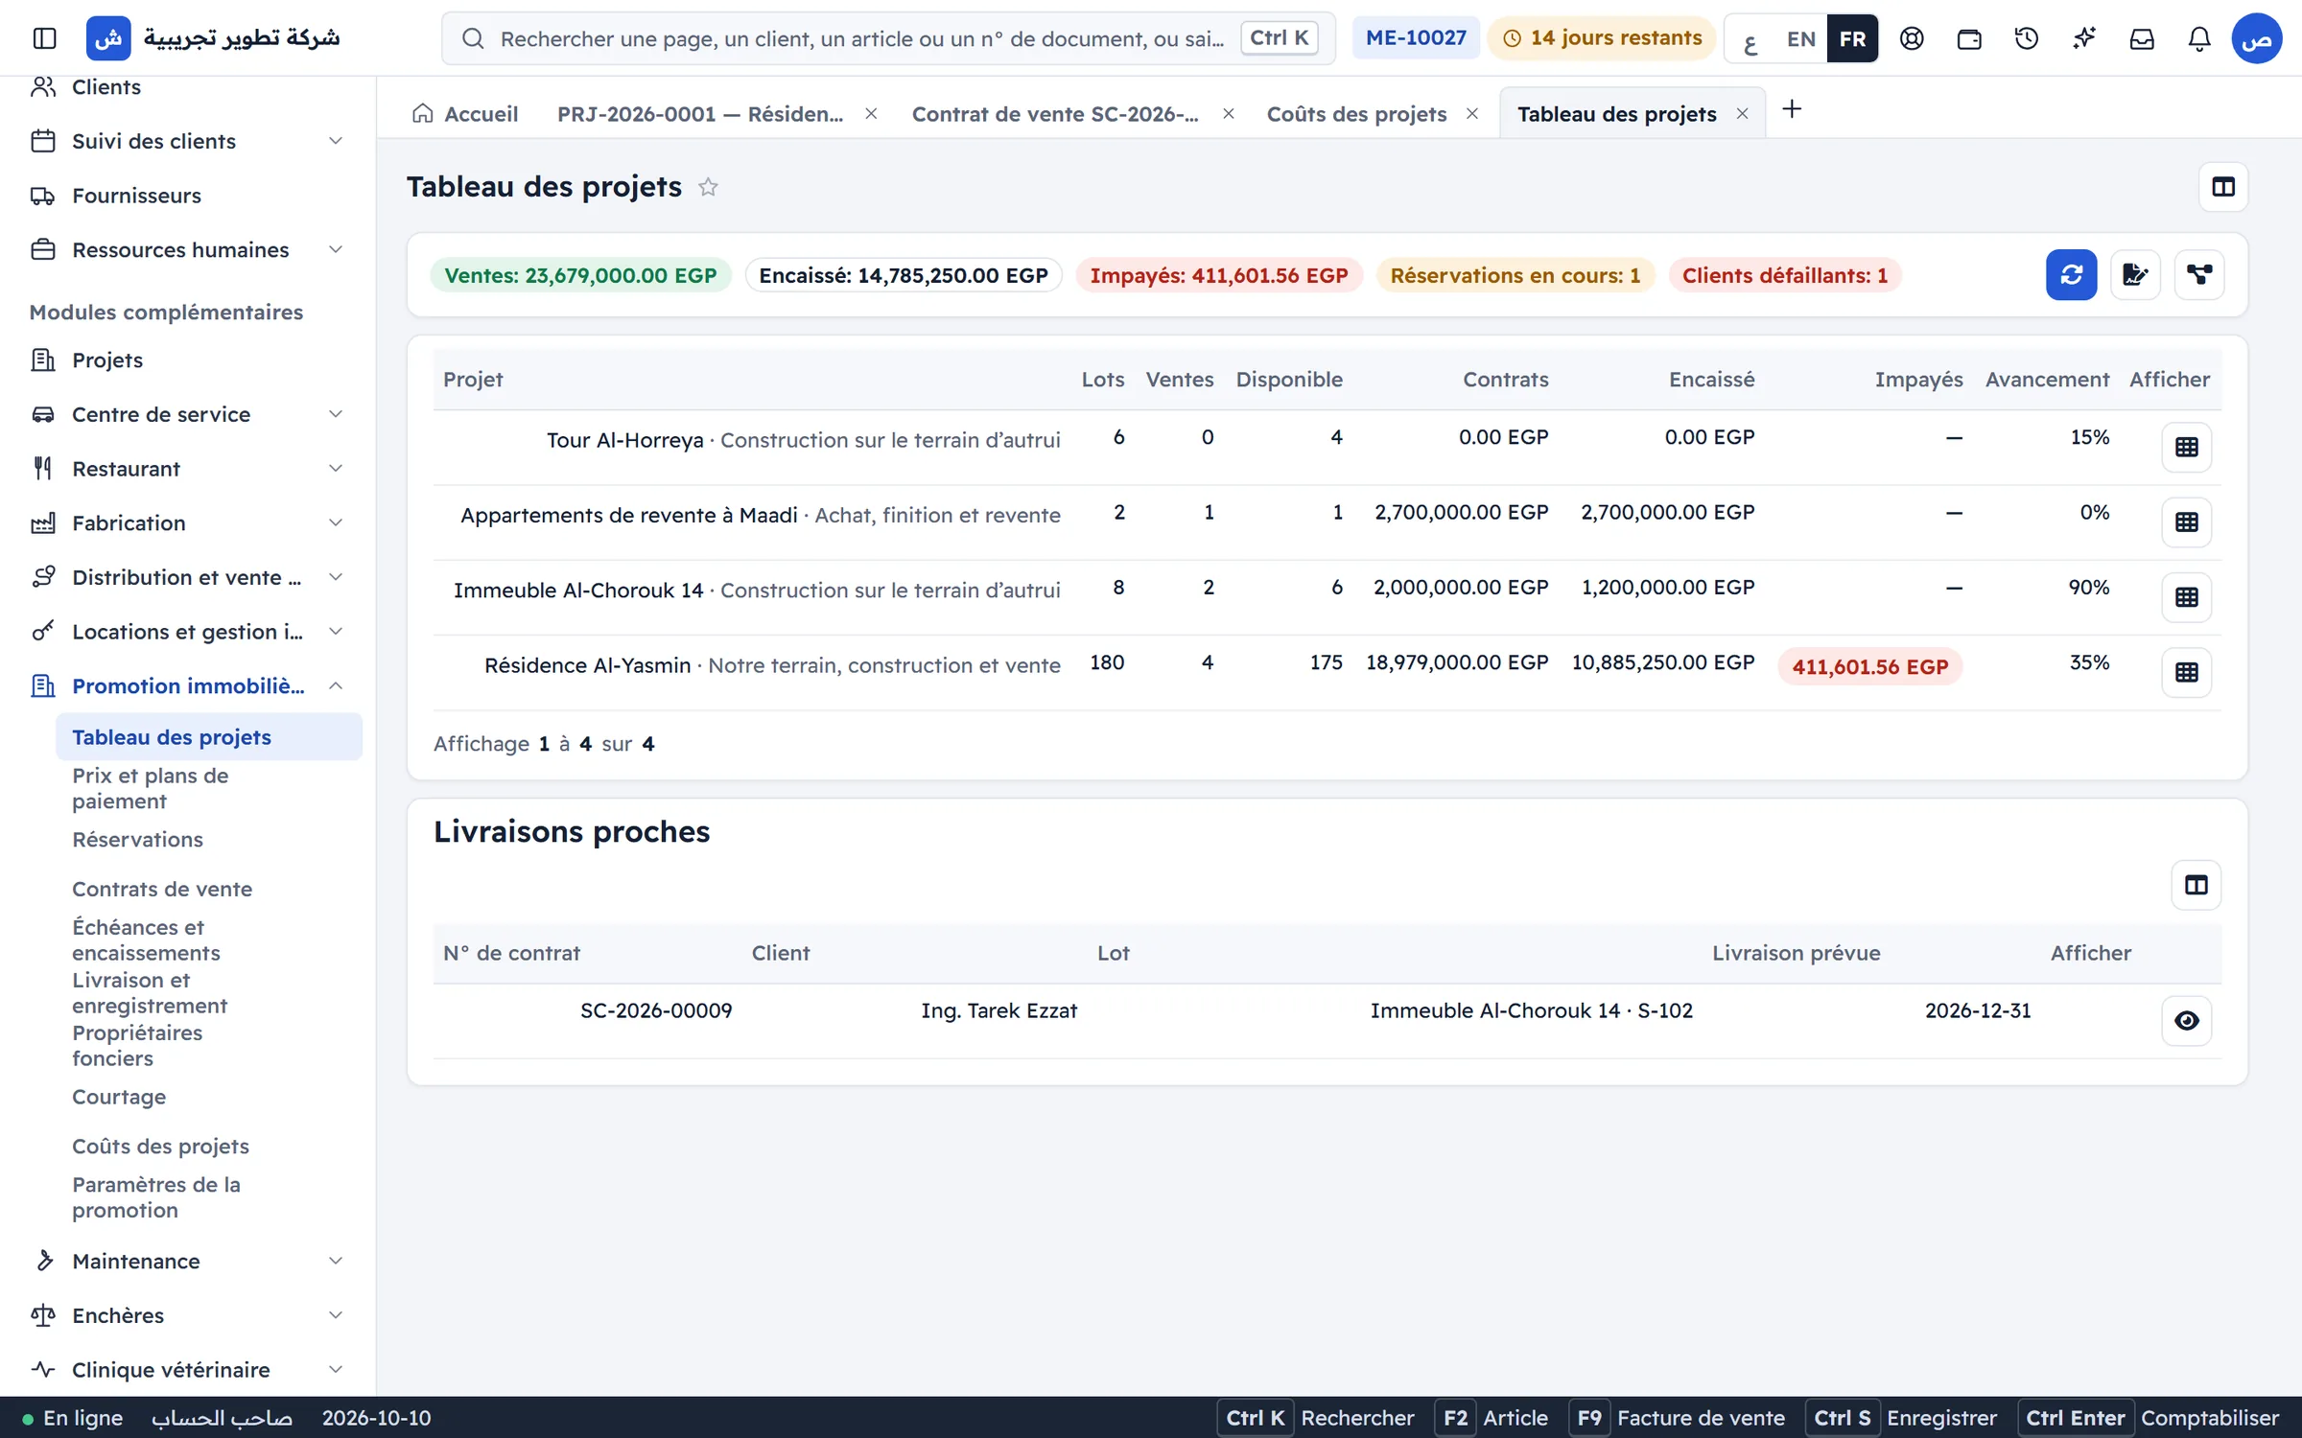The image size is (2302, 1438).
Task: Click the sparkles AI assistant icon
Action: (x=2084, y=38)
